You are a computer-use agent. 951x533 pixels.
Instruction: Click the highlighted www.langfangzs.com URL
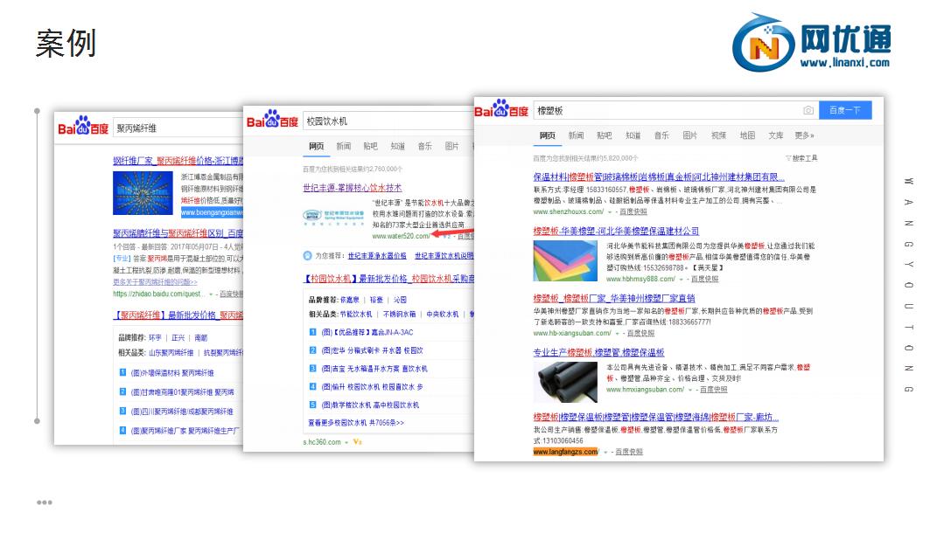pyautogui.click(x=566, y=451)
